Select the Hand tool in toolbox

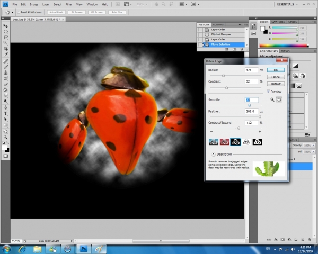pos(6,131)
